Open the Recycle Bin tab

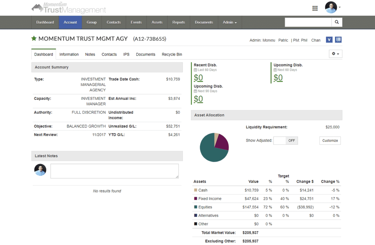[172, 54]
